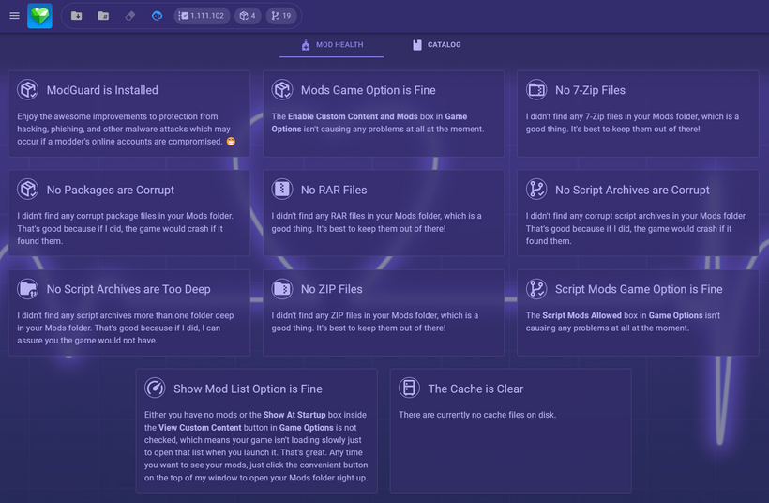Click the ModGuard is Installed shield icon
Screen dimensions: 769x503
pos(28,90)
